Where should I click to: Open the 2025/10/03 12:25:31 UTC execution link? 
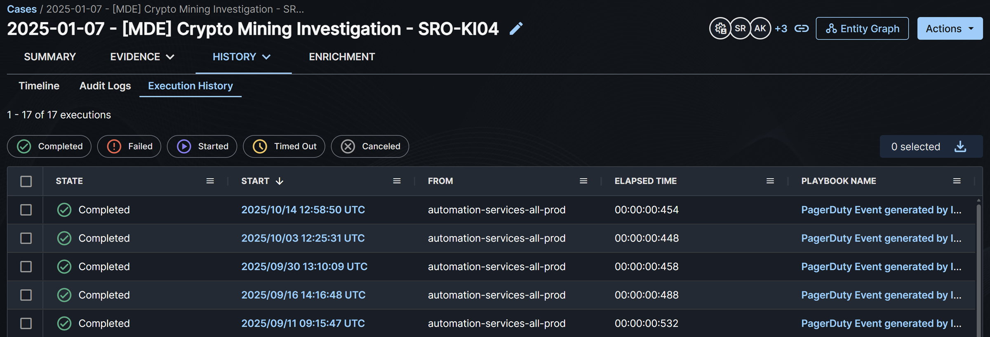click(x=303, y=238)
